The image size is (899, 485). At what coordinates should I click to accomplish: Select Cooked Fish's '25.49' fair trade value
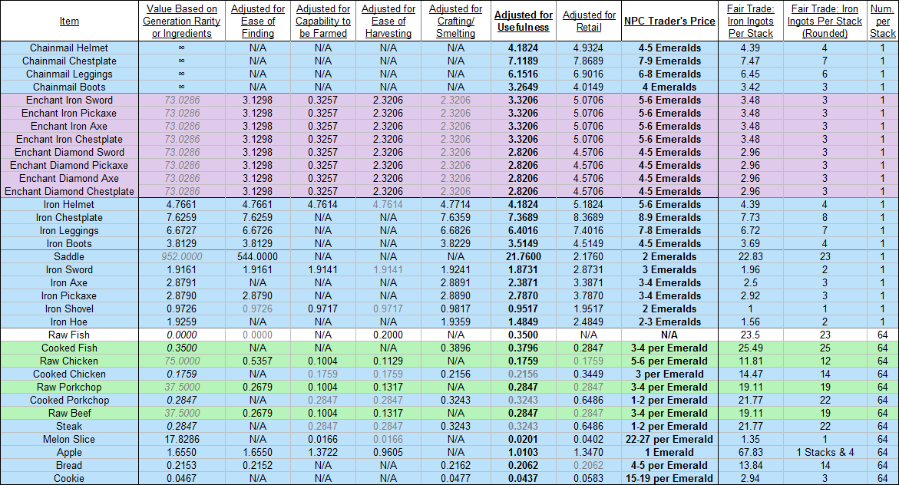point(751,348)
